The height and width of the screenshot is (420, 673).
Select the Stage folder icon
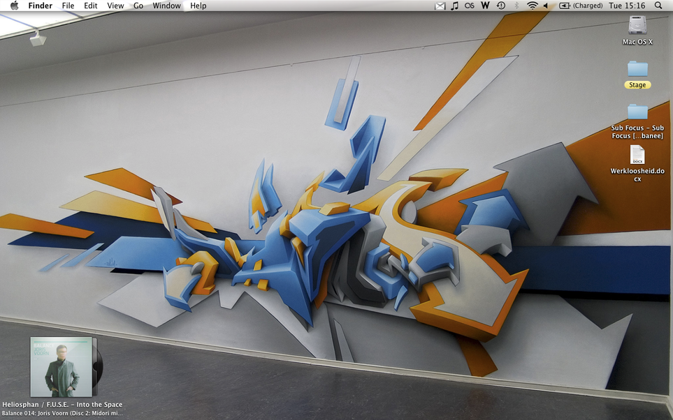point(637,69)
